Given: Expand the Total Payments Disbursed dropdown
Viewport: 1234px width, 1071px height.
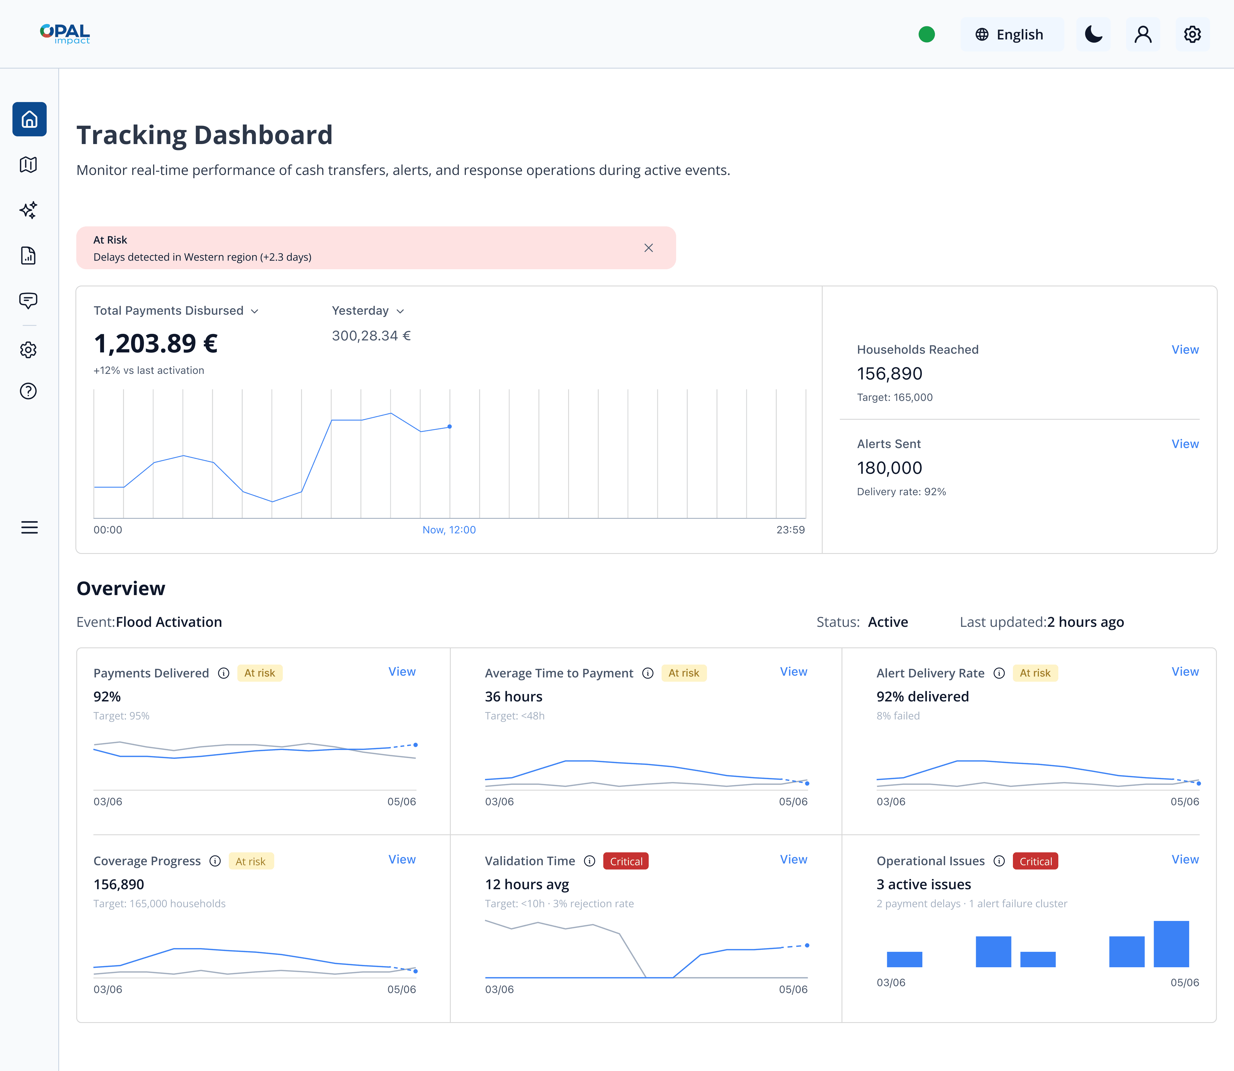Looking at the screenshot, I should coord(176,311).
